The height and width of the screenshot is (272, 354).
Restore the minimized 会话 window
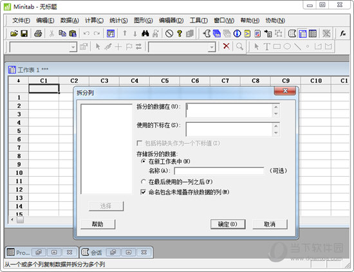pos(113,252)
